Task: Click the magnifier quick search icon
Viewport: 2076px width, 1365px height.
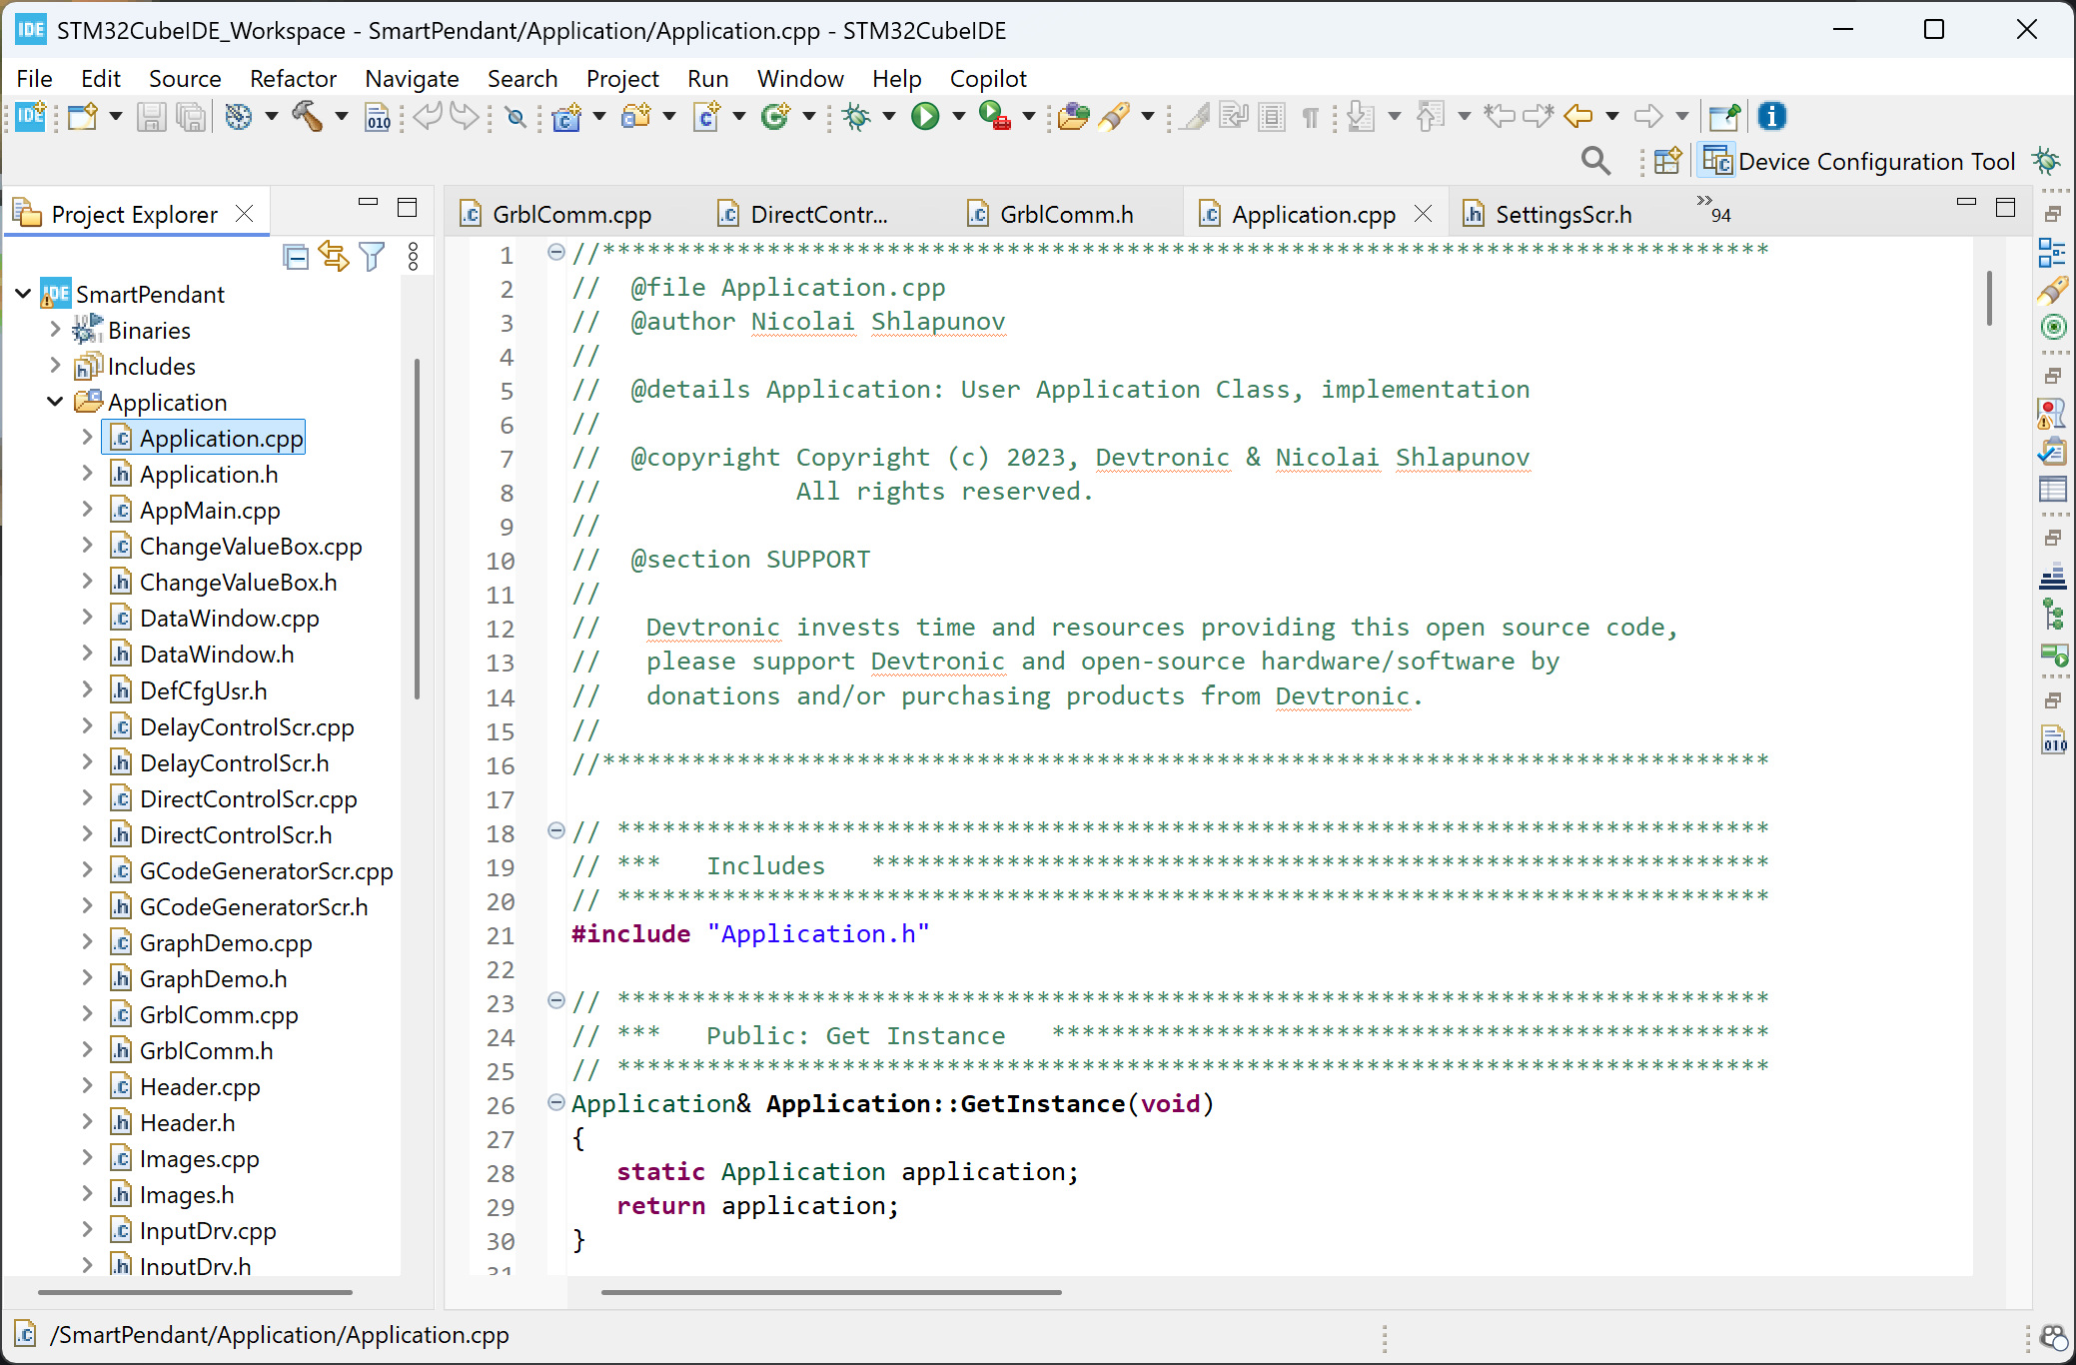Action: click(x=1595, y=161)
